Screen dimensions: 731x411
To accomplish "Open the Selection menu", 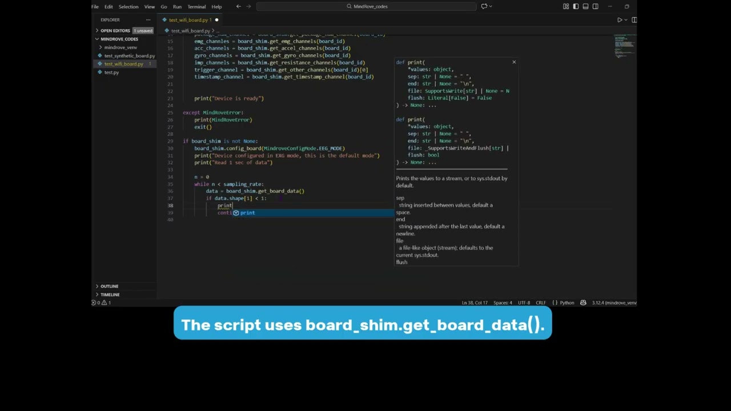I will tap(128, 7).
